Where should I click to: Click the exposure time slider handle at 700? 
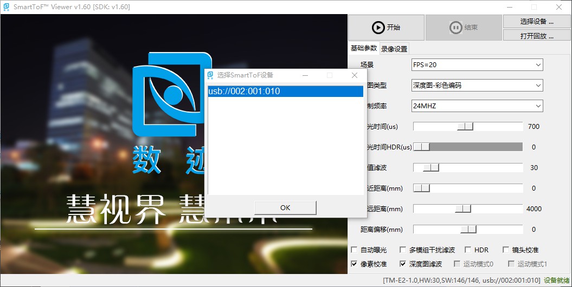pos(466,126)
